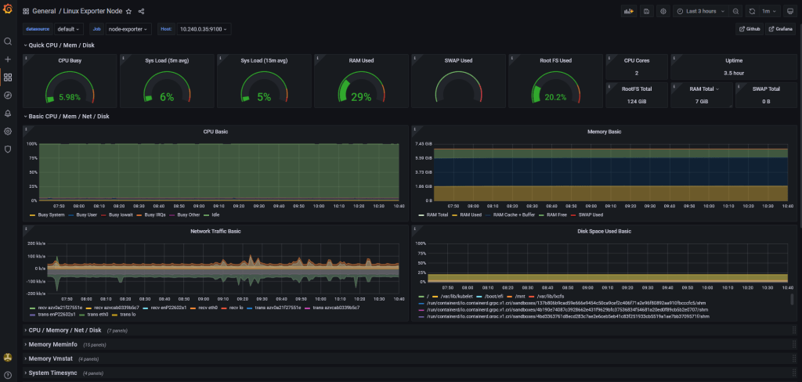Open the Explore compass icon
Screen dimensions: 802x382
coord(8,95)
